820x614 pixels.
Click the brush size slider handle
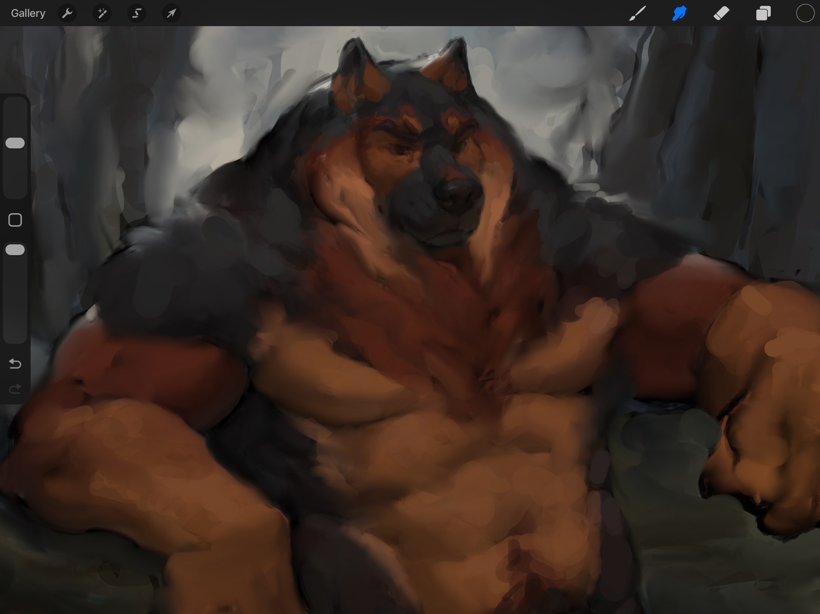click(x=15, y=143)
